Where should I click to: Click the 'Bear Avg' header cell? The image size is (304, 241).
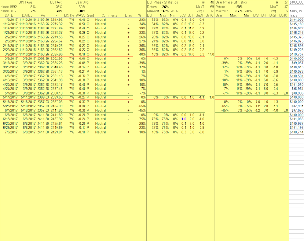(x=82, y=2)
